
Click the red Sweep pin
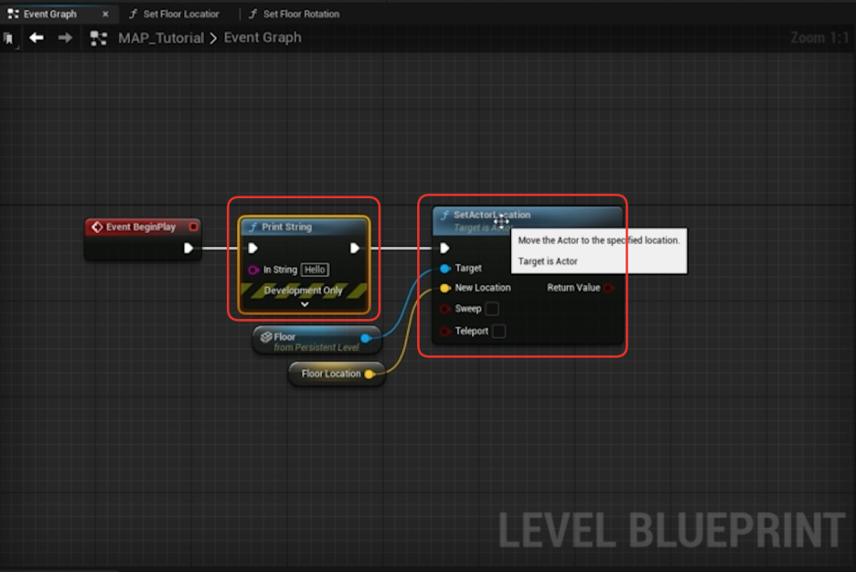coord(445,309)
